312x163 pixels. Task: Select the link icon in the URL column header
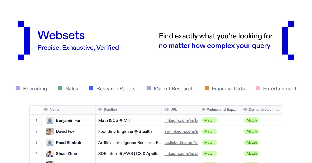(166, 109)
